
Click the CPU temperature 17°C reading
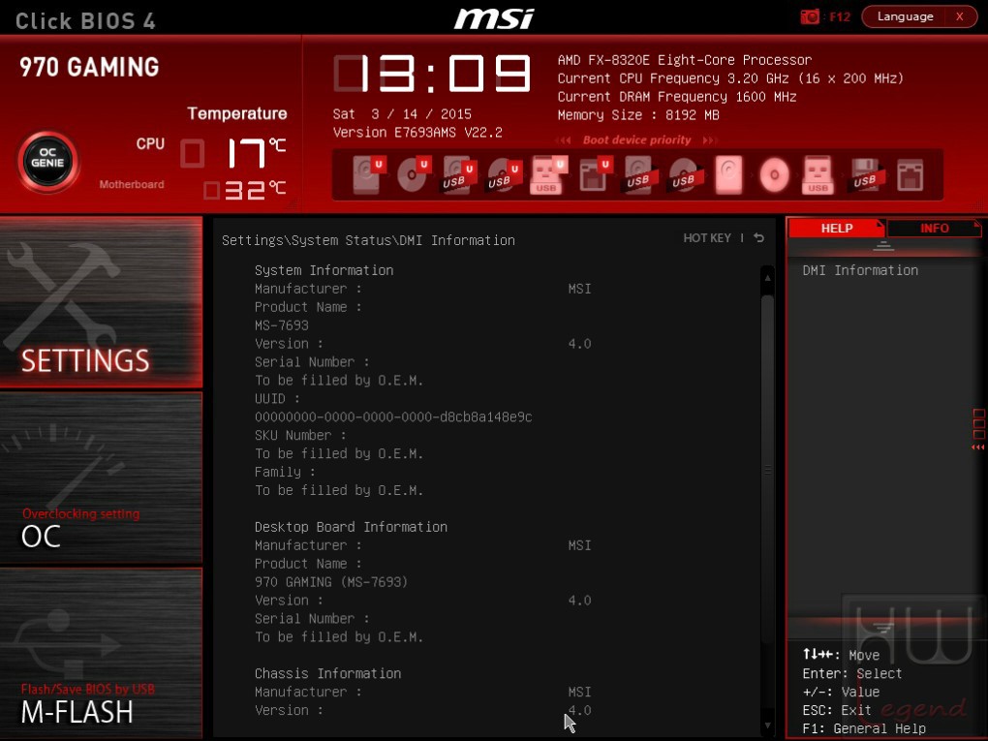(255, 152)
